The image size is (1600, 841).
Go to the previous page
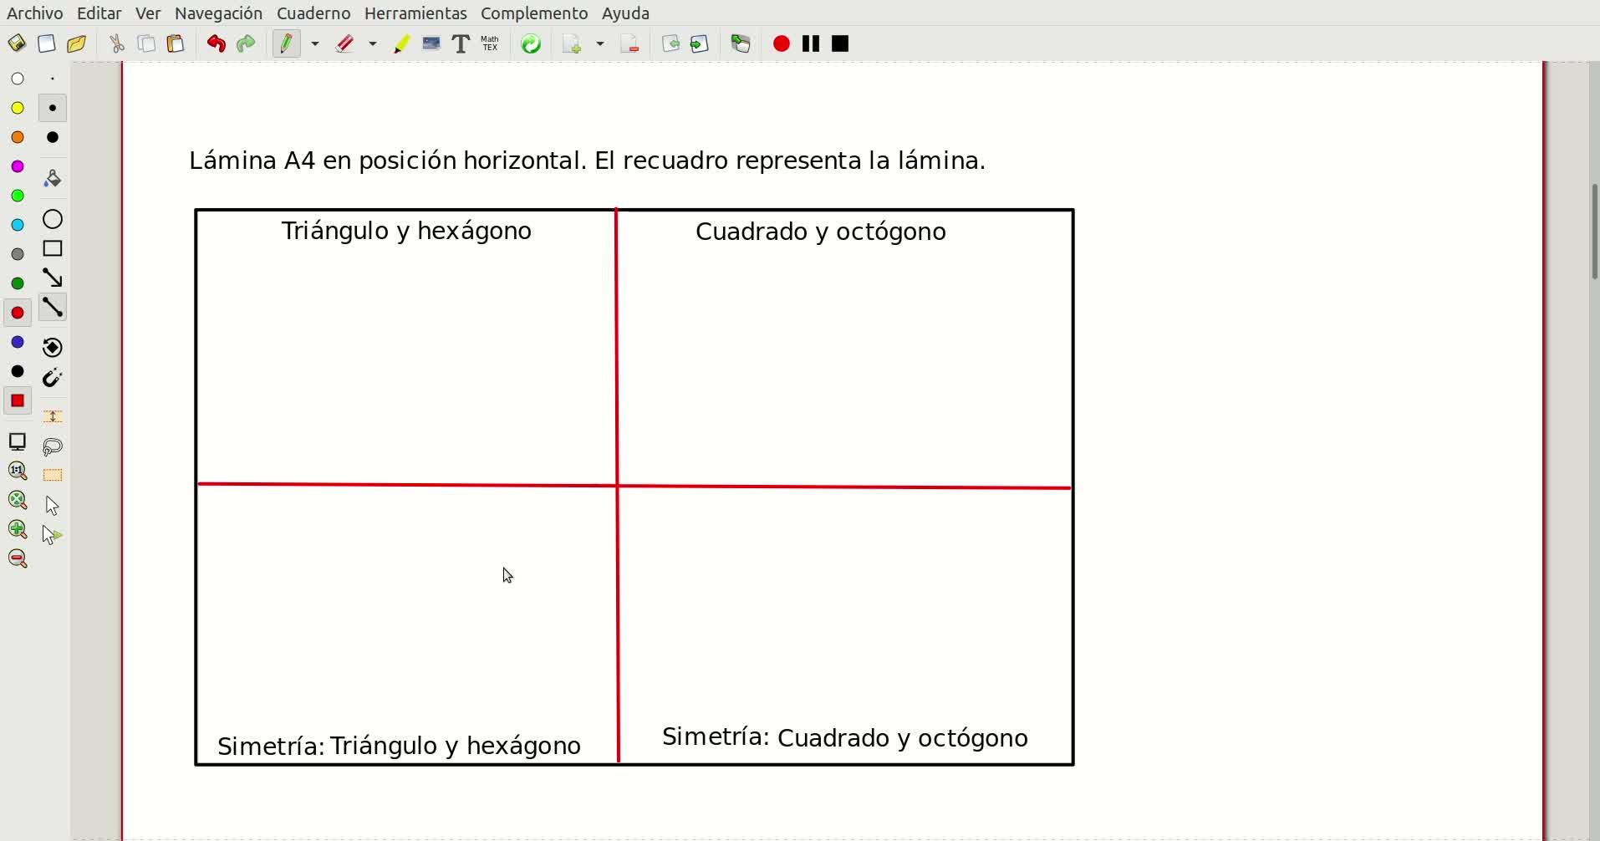pyautogui.click(x=670, y=43)
